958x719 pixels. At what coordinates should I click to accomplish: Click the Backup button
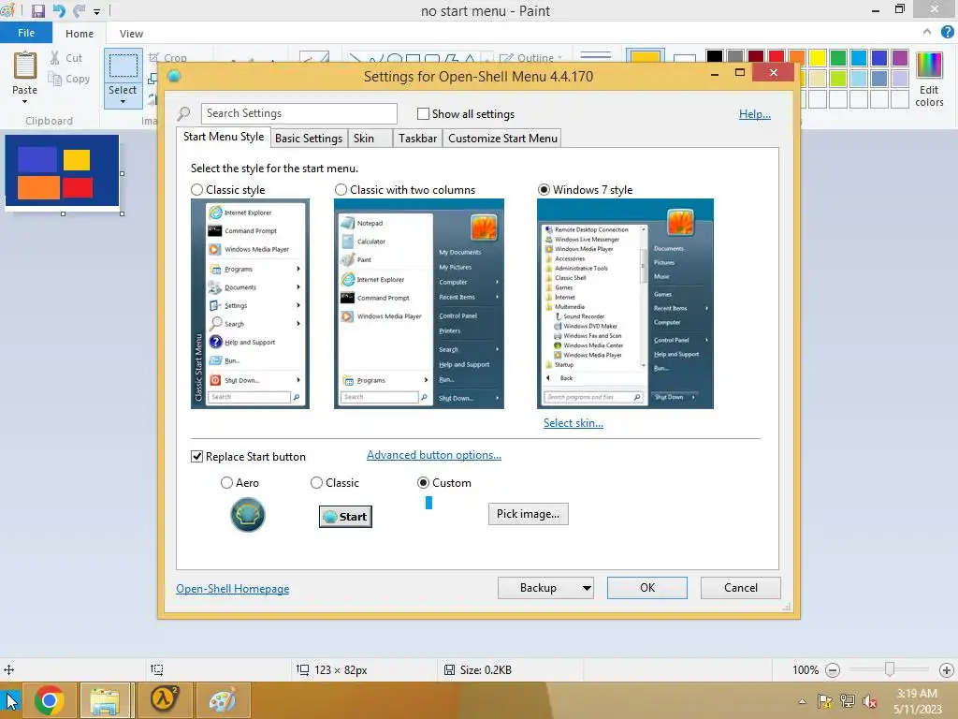(x=538, y=588)
